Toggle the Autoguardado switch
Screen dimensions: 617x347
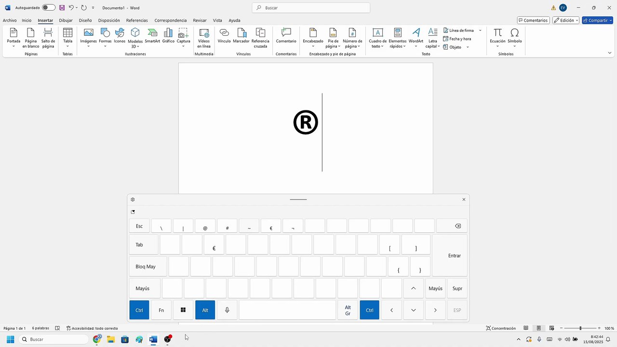(x=49, y=8)
